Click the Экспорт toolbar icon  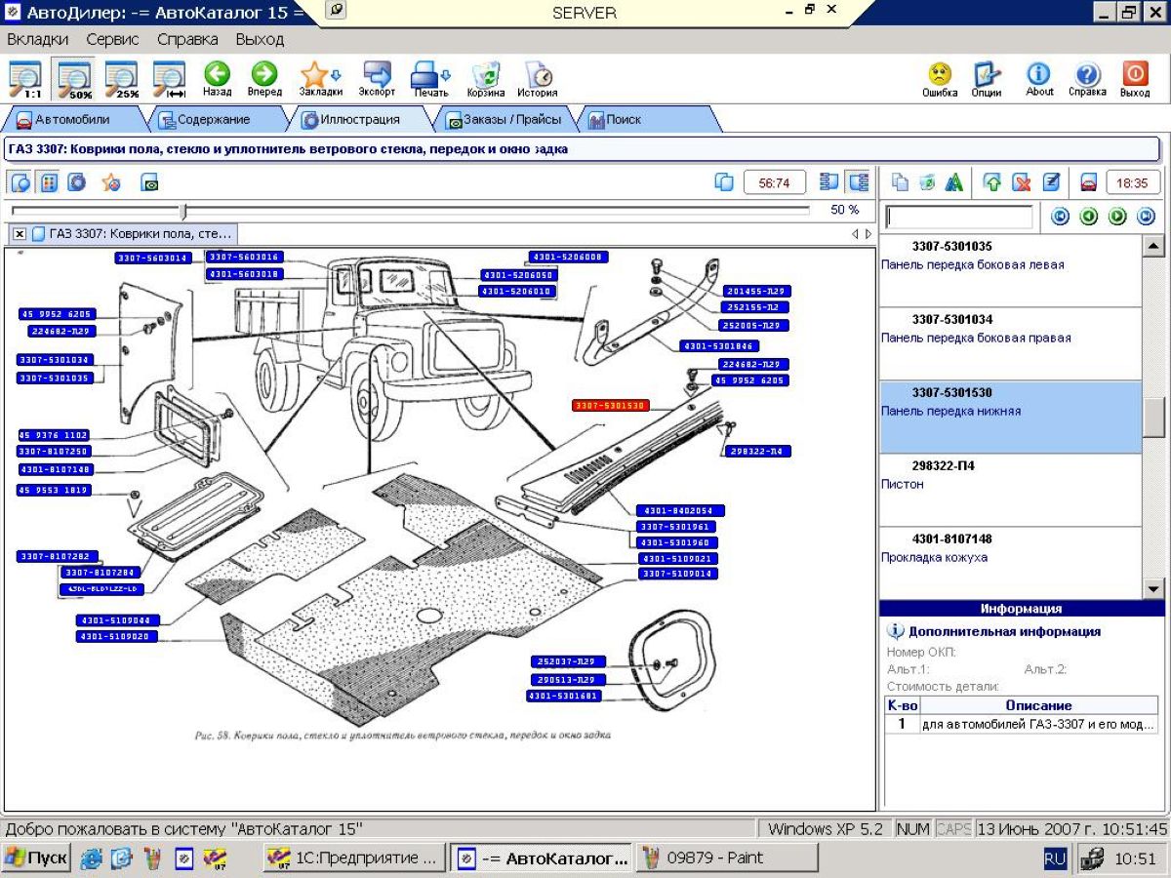377,80
